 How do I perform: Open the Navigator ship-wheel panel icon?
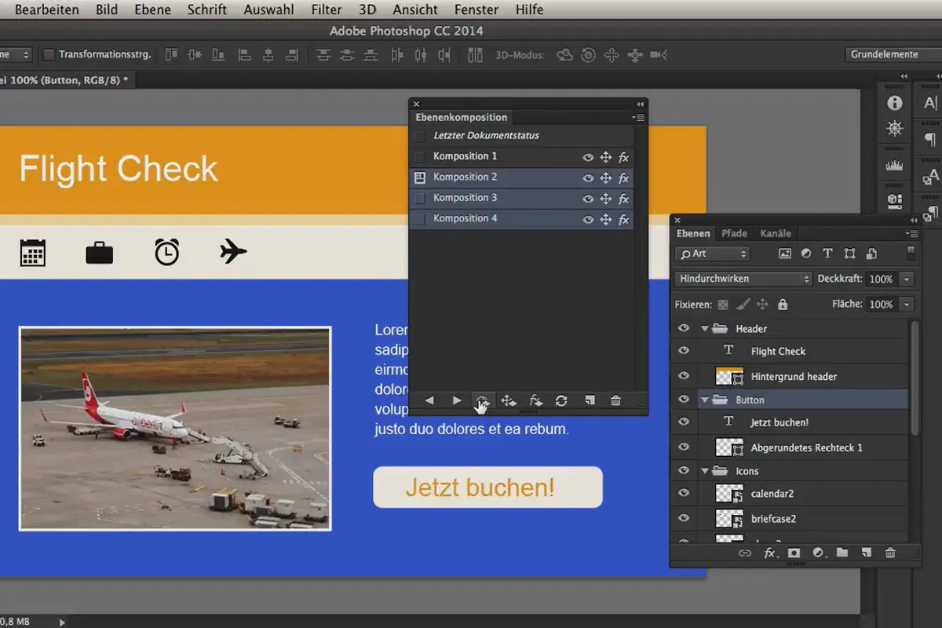click(x=894, y=129)
